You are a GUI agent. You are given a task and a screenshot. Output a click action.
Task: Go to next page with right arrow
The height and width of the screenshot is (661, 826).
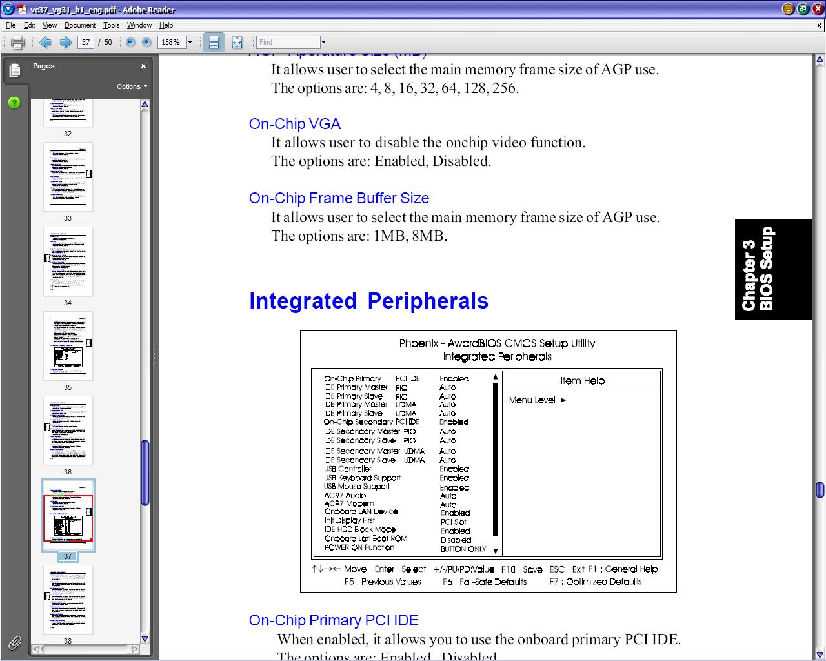(65, 43)
